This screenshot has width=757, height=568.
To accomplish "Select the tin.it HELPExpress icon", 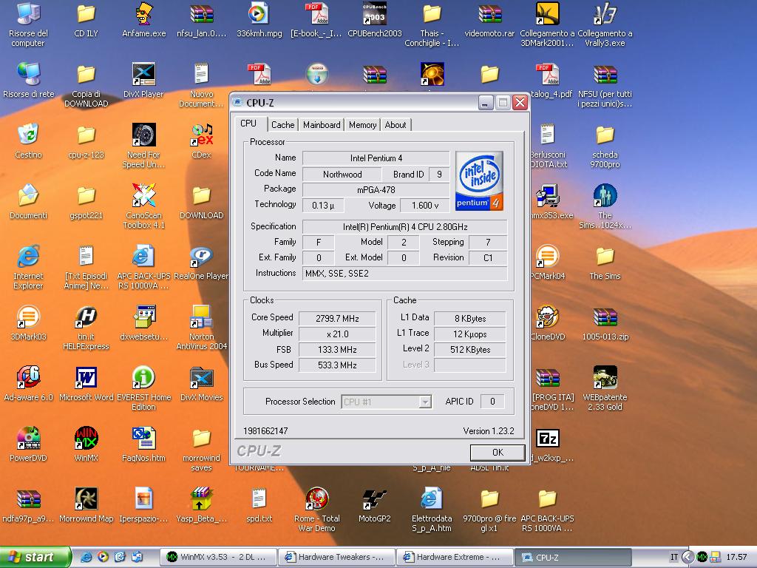I will click(86, 328).
